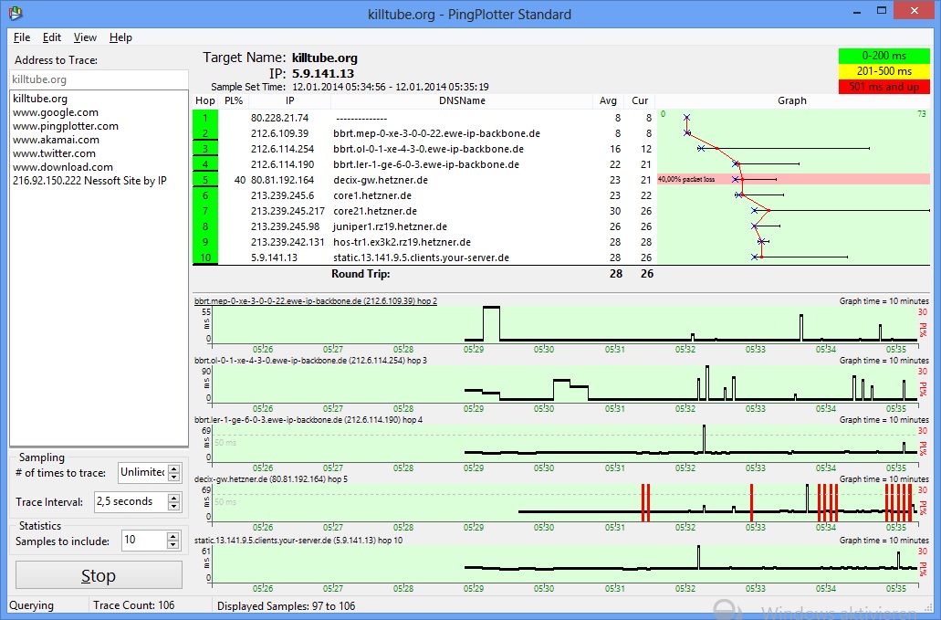
Task: Select hop 1 green cell
Action: tap(205, 118)
